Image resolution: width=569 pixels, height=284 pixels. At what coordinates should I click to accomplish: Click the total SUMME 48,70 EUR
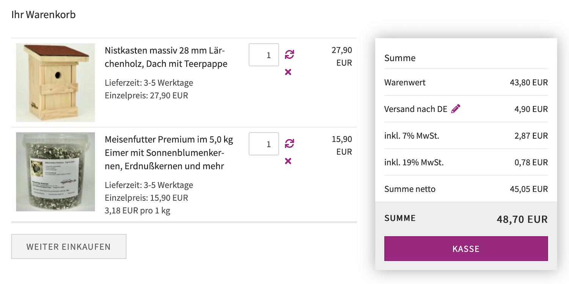(466, 219)
